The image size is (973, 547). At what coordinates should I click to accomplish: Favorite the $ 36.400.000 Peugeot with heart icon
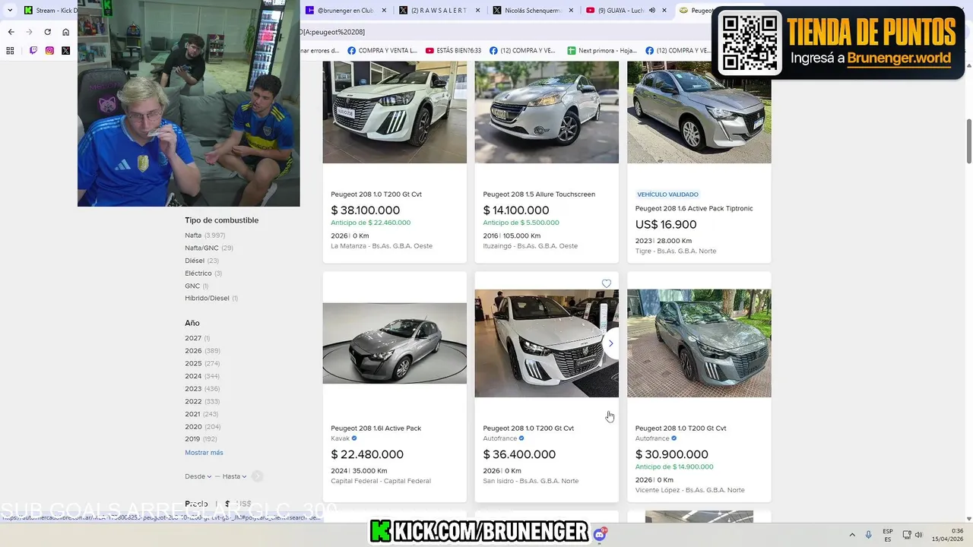607,283
